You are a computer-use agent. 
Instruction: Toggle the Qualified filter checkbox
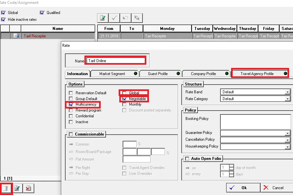coord(42,13)
